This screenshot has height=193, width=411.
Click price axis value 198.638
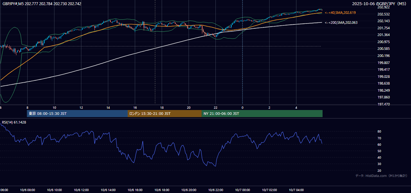383,83
